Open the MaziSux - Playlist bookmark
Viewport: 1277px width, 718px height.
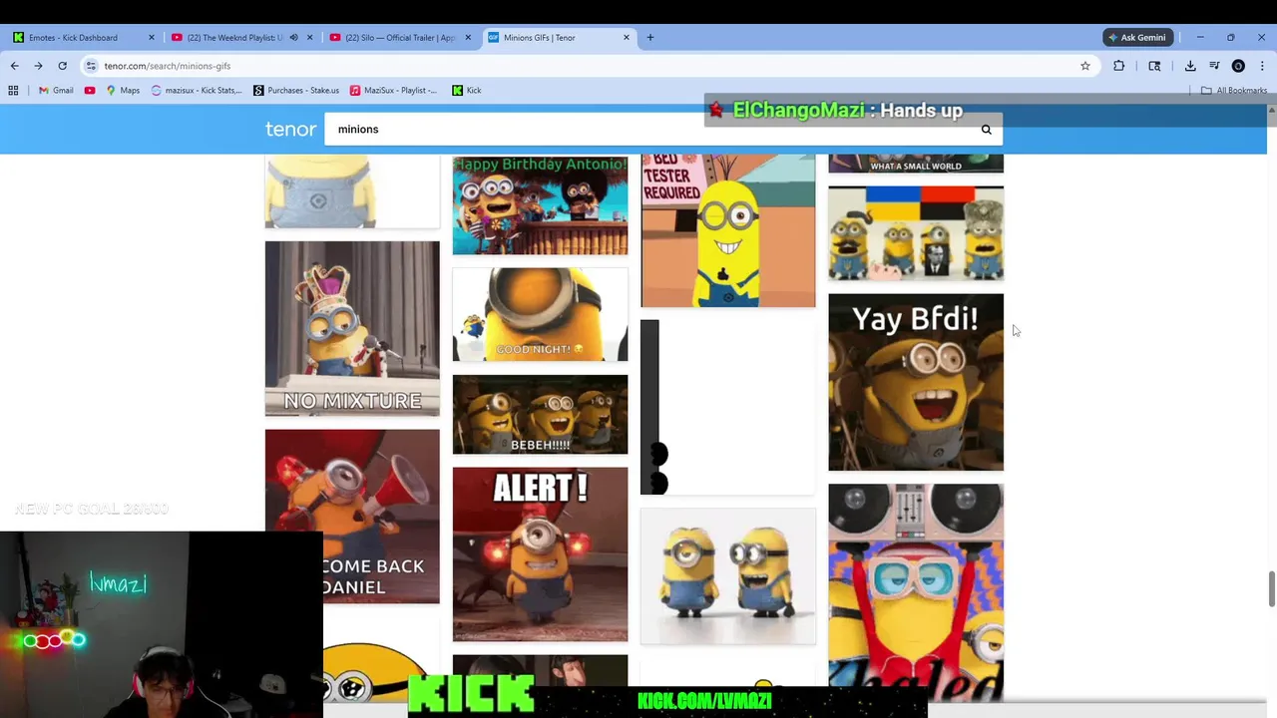point(393,90)
